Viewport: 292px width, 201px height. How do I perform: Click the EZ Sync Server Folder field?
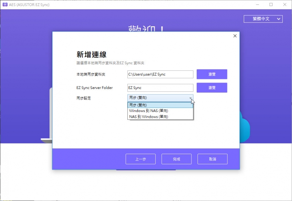[x=160, y=88]
